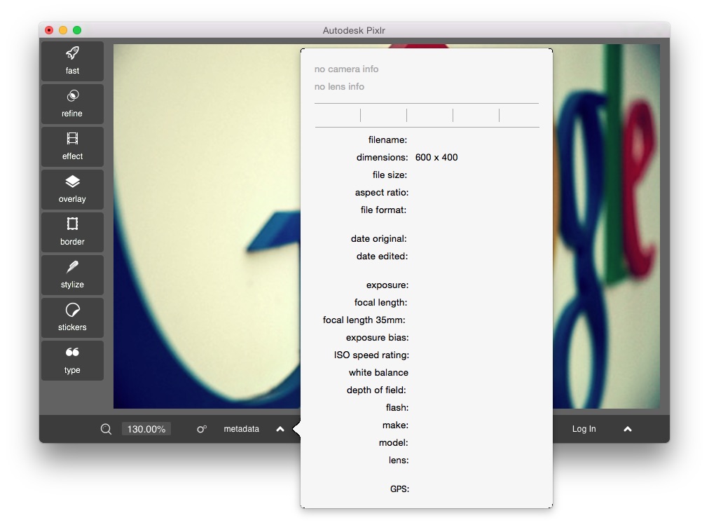709x532 pixels.
Task: Click the 'GPS:' label
Action: [400, 489]
